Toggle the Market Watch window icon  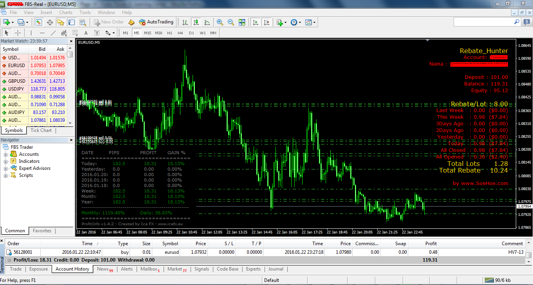pyautogui.click(x=39, y=22)
